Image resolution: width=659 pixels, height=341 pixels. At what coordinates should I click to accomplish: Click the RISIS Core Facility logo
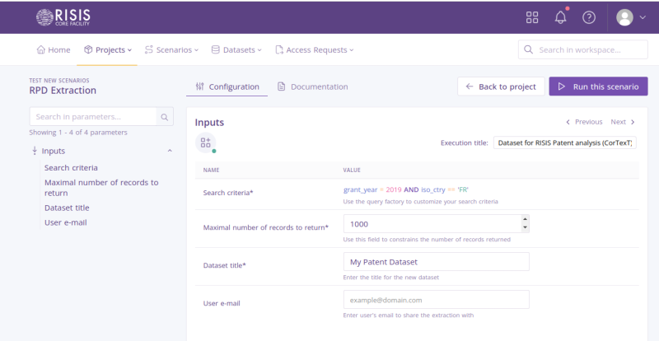click(63, 17)
